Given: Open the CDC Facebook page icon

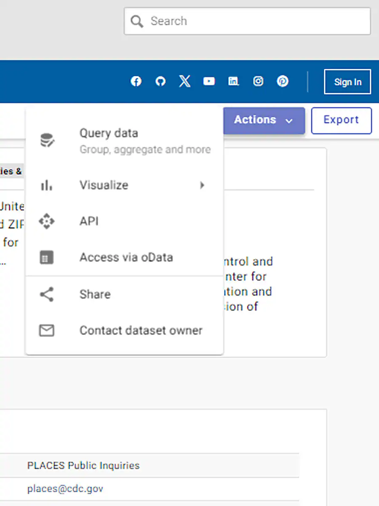Looking at the screenshot, I should point(136,81).
